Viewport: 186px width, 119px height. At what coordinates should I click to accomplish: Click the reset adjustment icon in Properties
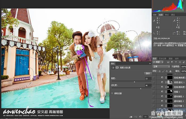(140, 117)
